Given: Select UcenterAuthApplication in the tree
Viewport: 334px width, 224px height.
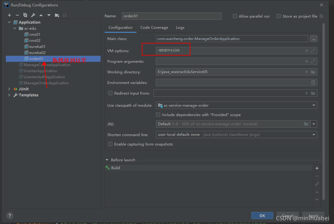Looking at the screenshot, I should pyautogui.click(x=44, y=77).
